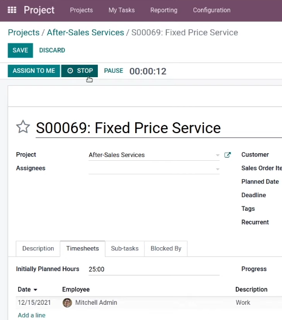The height and width of the screenshot is (320, 282).
Task: Open the Reporting menu
Action: (164, 10)
